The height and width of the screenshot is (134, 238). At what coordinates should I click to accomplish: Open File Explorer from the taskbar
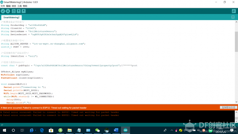tap(70, 130)
